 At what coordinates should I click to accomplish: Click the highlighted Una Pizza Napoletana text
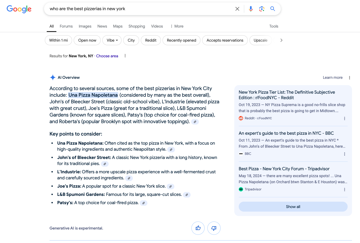[x=93, y=95]
